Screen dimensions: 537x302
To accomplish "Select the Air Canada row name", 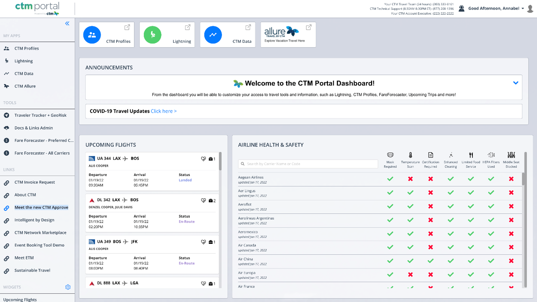I will tap(247, 245).
